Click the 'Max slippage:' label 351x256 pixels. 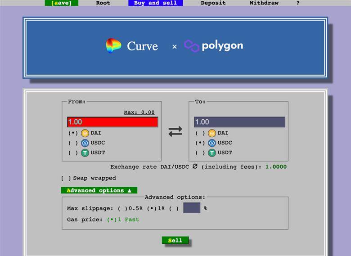90,208
